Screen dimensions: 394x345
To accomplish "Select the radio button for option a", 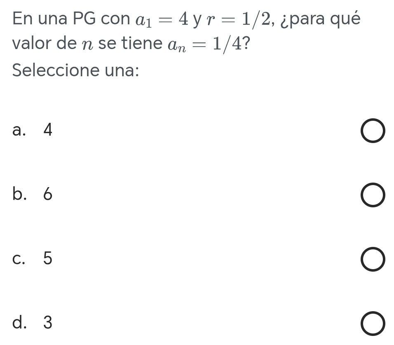I will (x=373, y=132).
